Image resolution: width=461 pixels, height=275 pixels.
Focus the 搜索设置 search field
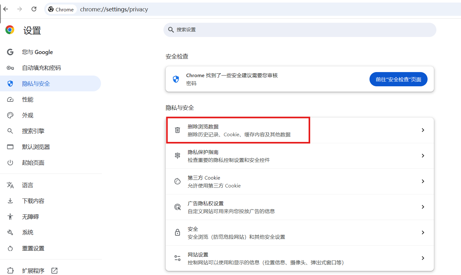pos(300,30)
